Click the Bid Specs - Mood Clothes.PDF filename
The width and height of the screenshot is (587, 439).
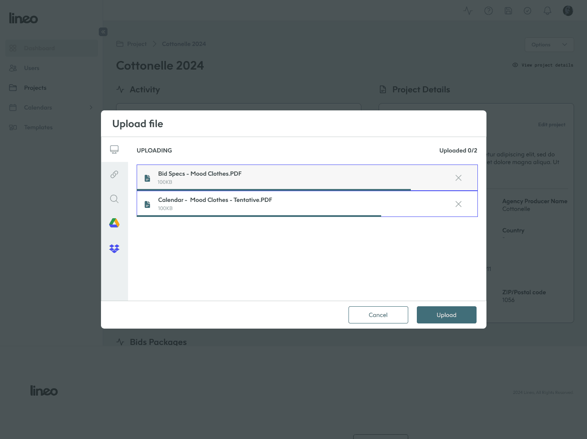pos(200,174)
